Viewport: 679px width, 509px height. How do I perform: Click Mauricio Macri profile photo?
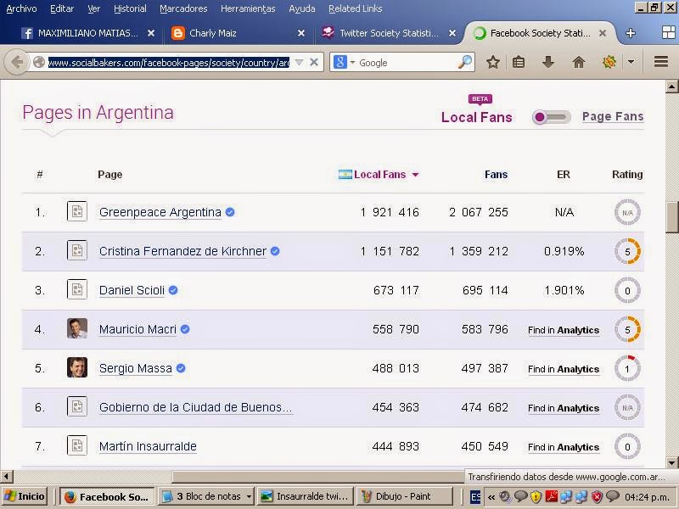coord(77,328)
